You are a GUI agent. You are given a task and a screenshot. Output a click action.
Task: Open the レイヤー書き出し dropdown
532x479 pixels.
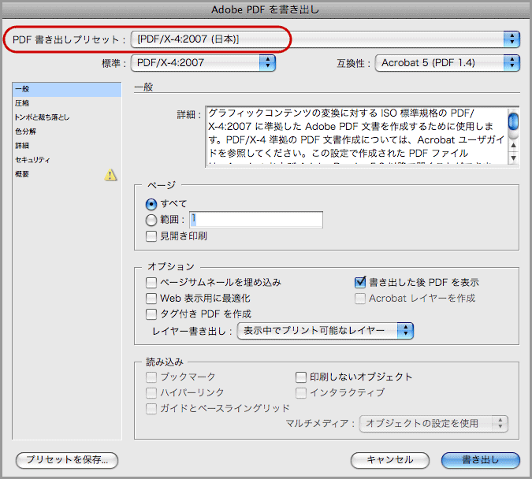click(325, 331)
